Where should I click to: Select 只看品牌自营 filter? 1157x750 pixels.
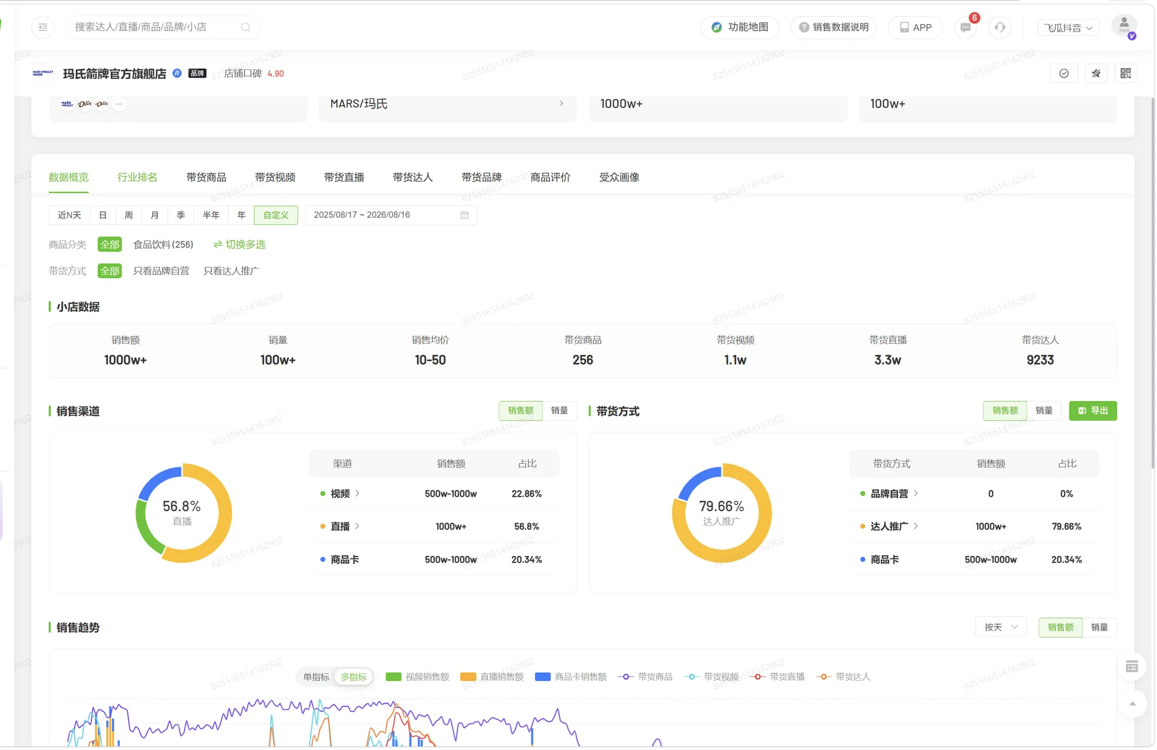(x=161, y=271)
